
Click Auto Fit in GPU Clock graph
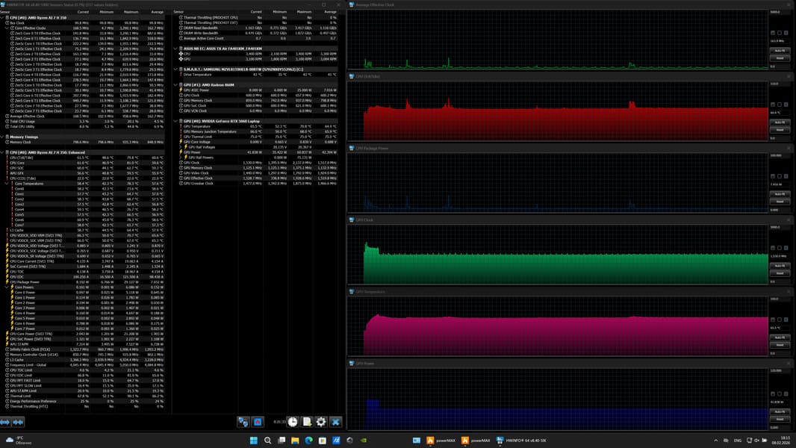click(780, 266)
